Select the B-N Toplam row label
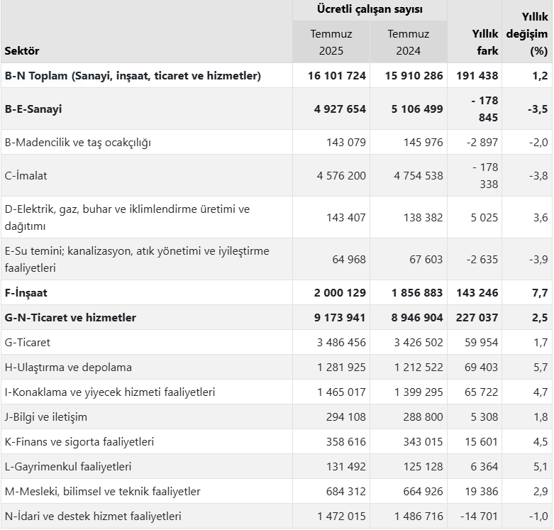 click(133, 75)
